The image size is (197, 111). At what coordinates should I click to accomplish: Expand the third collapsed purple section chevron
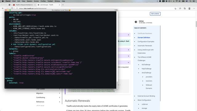(x=128, y=56)
